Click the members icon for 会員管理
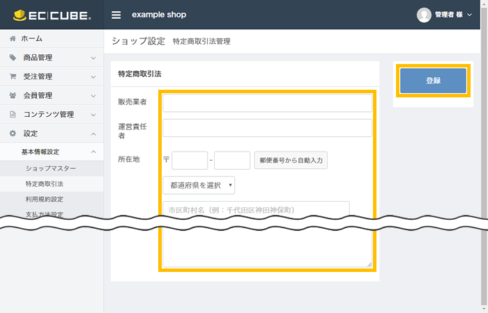The width and height of the screenshot is (488, 313). coord(13,95)
